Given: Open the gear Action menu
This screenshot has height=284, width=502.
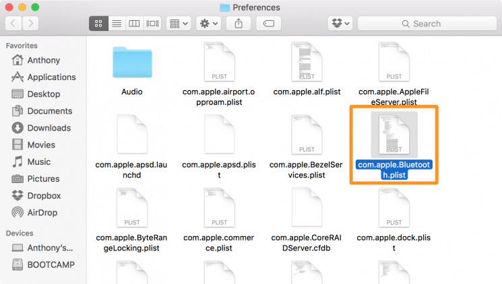Looking at the screenshot, I should click(209, 24).
